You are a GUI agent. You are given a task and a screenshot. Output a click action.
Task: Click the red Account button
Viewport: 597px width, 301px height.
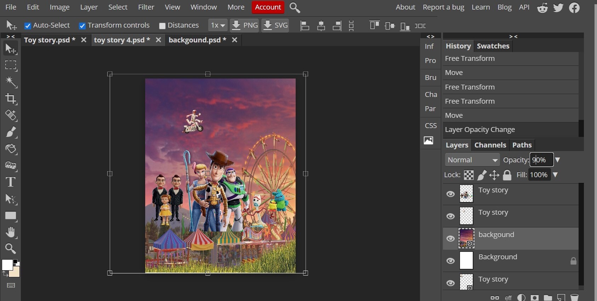point(268,7)
